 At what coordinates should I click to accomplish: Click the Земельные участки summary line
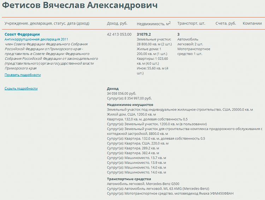coord(154,42)
